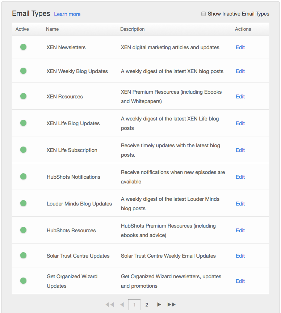Go to next page with single right arrow
281x313 pixels.
coord(159,305)
